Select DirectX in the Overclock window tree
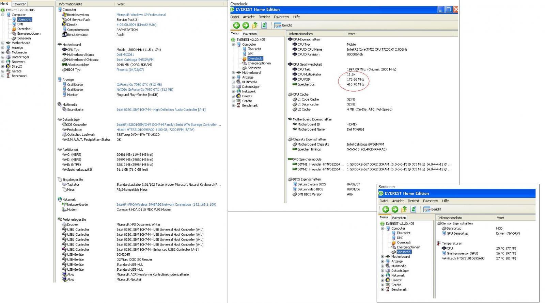The image size is (545, 303). click(247, 96)
